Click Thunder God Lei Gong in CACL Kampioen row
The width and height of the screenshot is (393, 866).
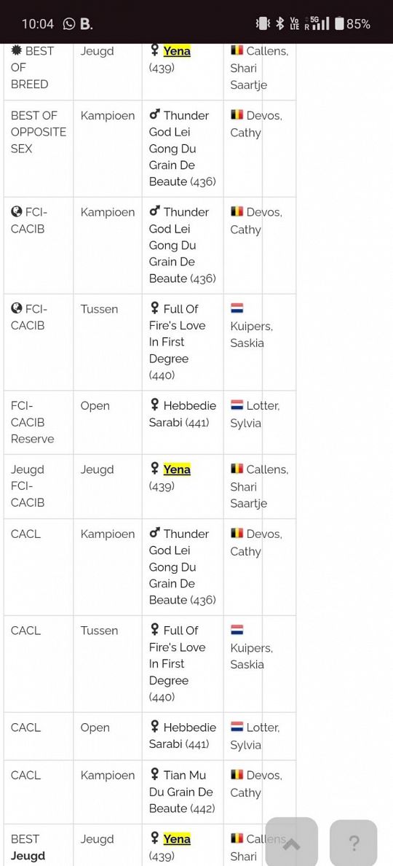(x=179, y=550)
